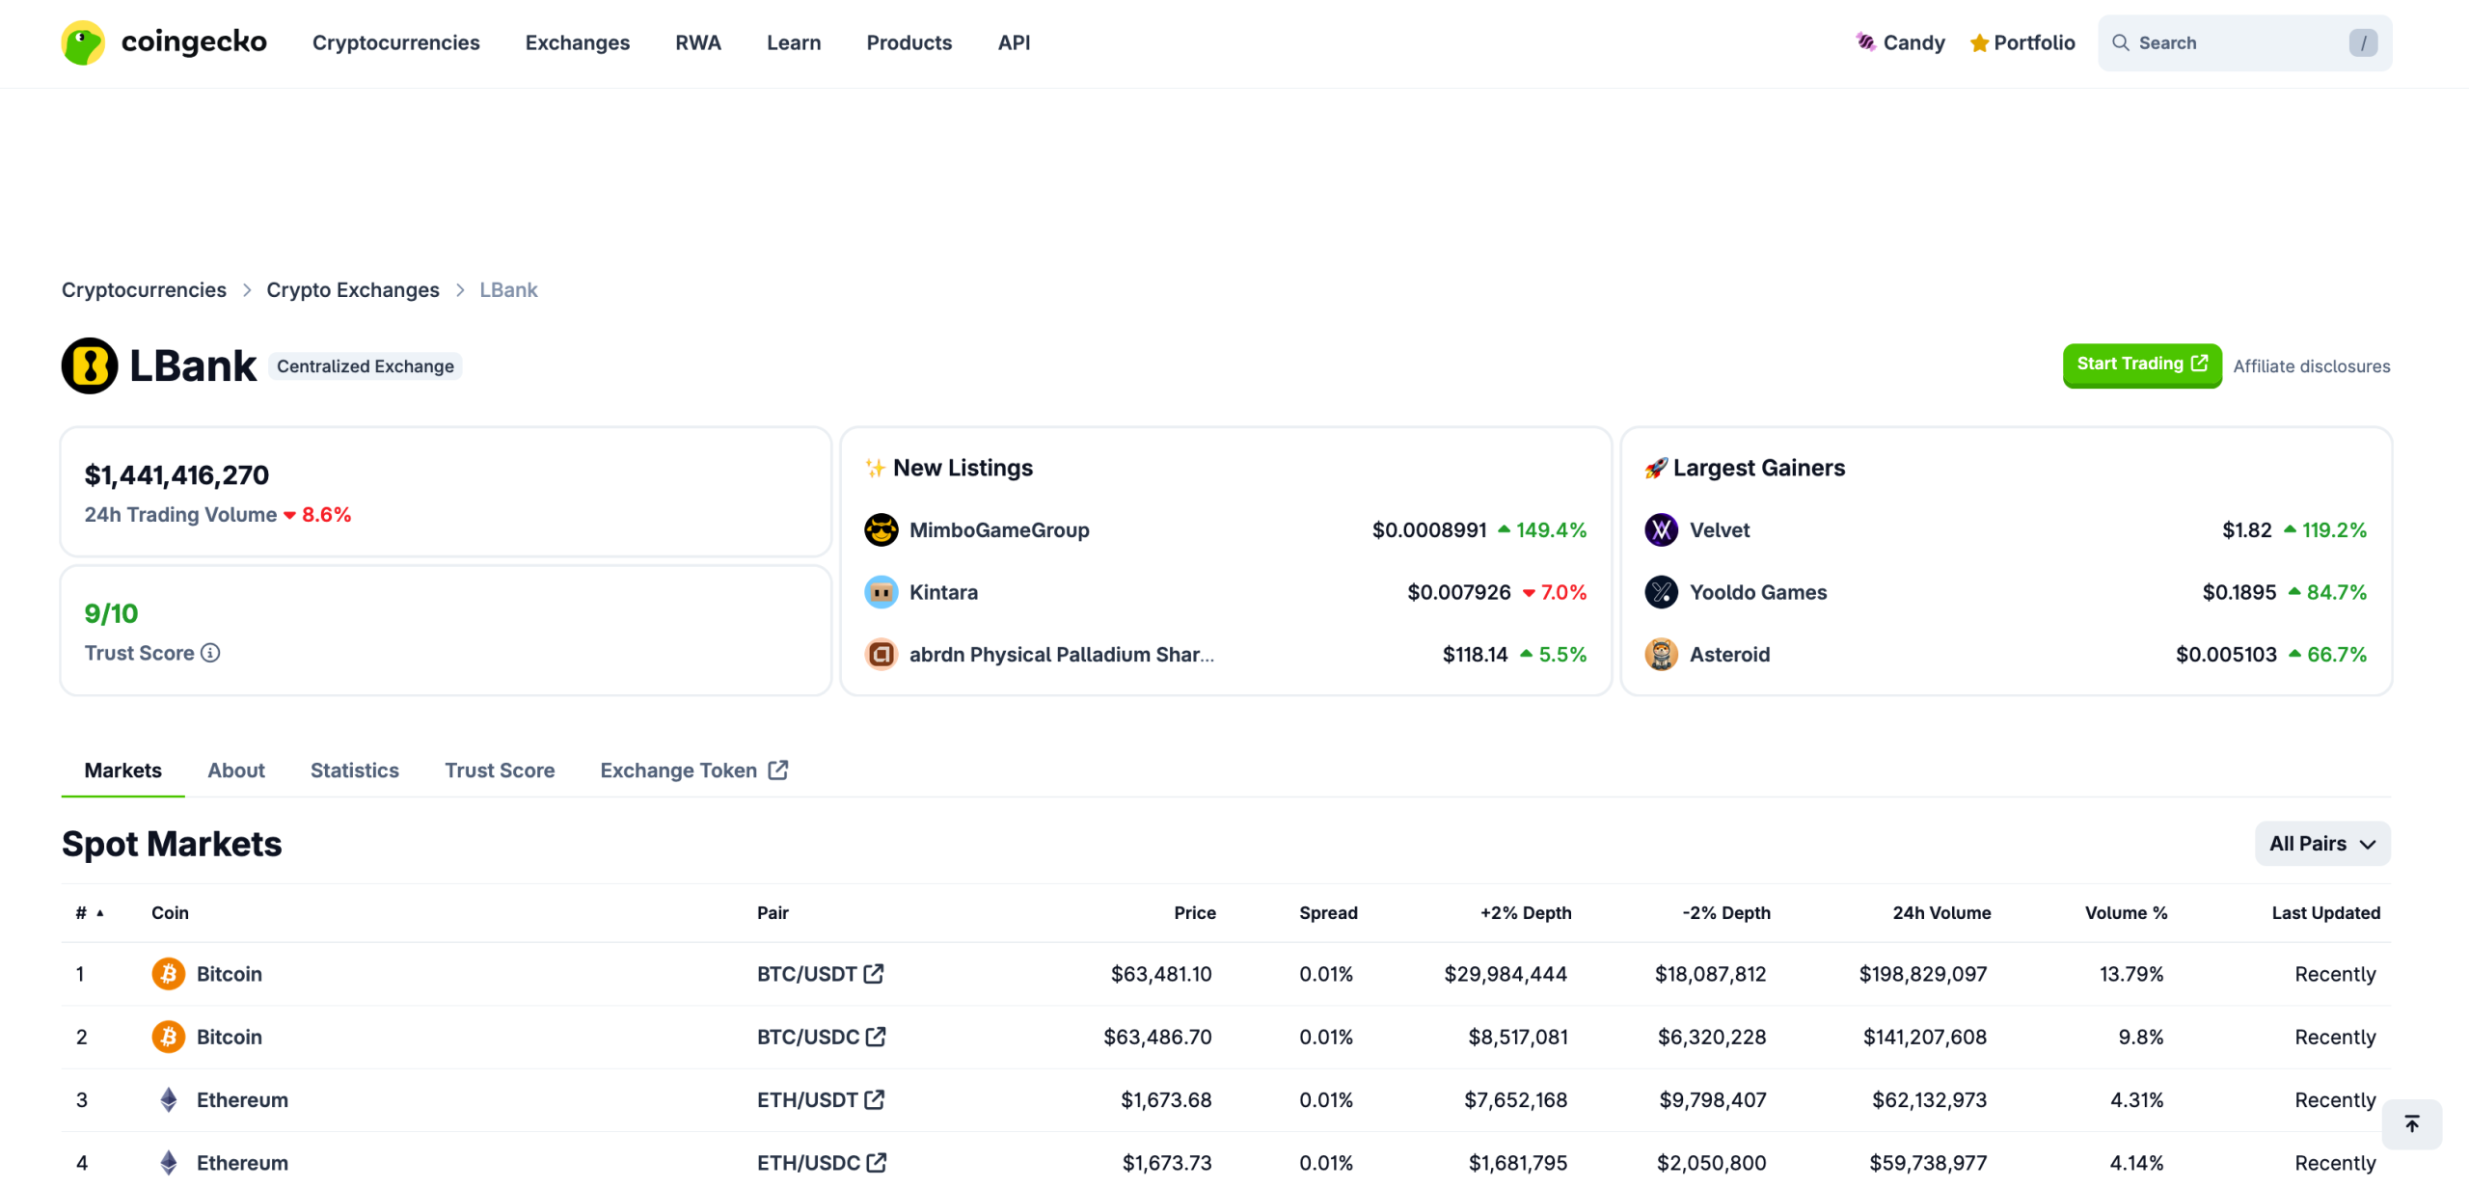Sort by the Coin column header
Screen dimensions: 2469x1188
[x=170, y=913]
